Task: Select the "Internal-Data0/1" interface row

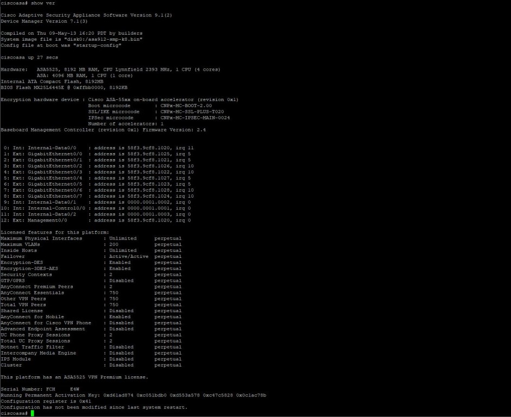Action: pyautogui.click(x=97, y=203)
